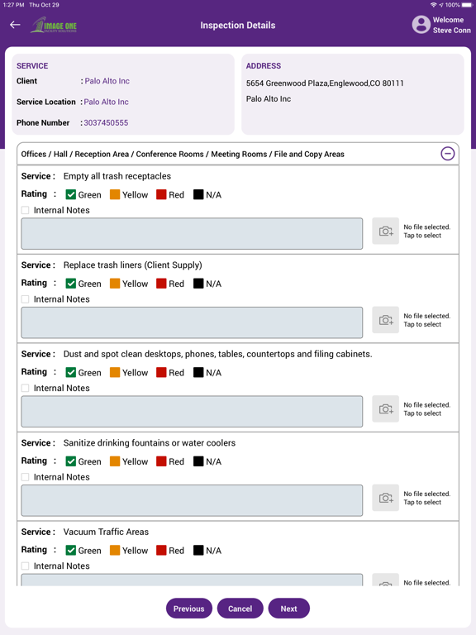The image size is (476, 635).
Task: Rate Dust and spot clean as Red
Action: (x=161, y=373)
